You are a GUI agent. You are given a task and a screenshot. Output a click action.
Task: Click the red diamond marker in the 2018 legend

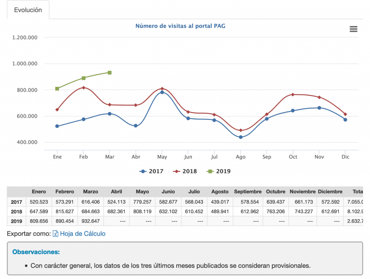[176, 171]
